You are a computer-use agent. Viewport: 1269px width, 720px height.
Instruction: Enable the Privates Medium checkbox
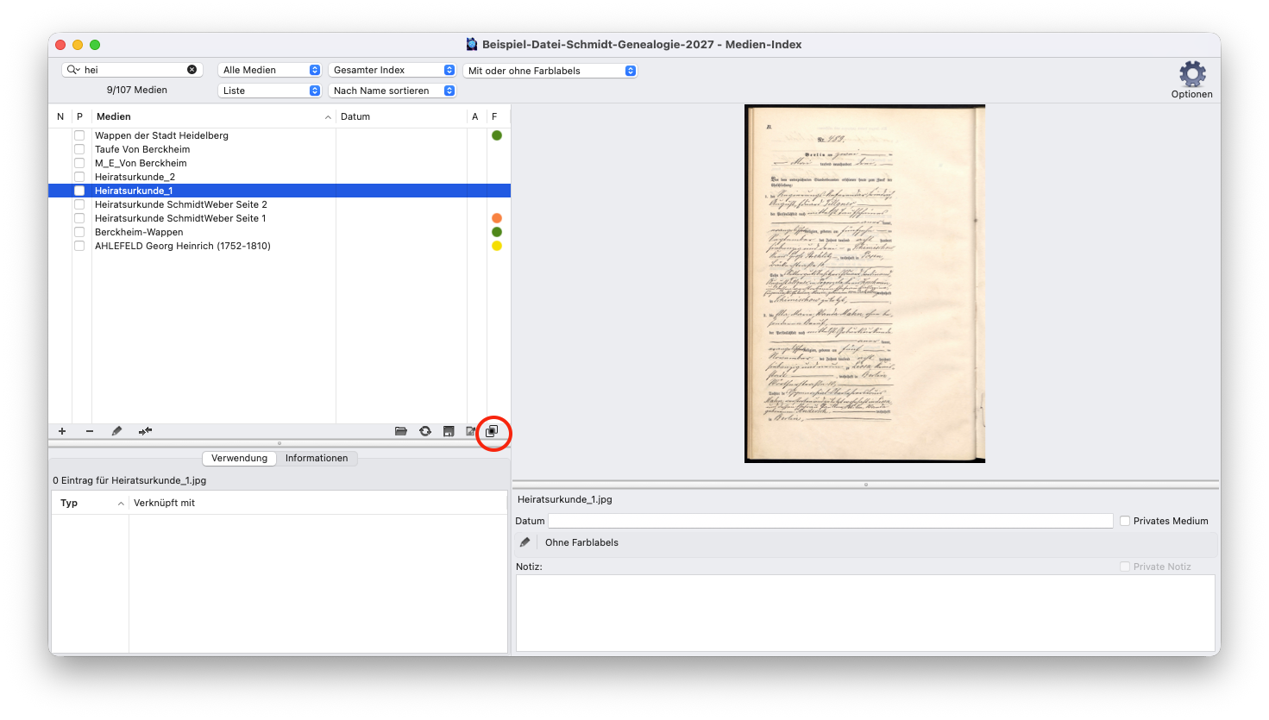1125,521
